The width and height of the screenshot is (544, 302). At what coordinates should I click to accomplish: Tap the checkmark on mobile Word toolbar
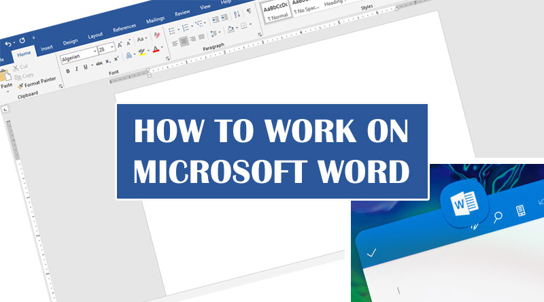coord(371,252)
